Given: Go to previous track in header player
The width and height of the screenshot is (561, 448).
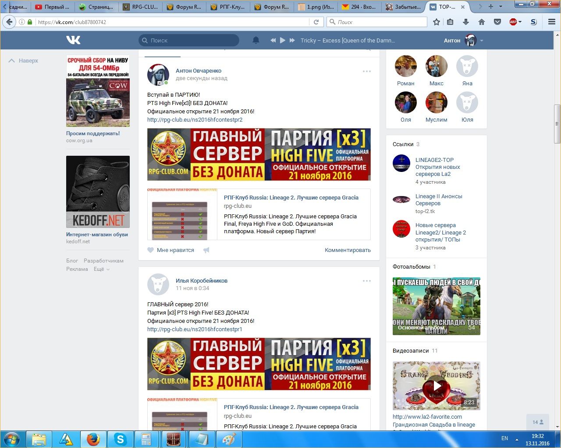Looking at the screenshot, I should (x=273, y=40).
